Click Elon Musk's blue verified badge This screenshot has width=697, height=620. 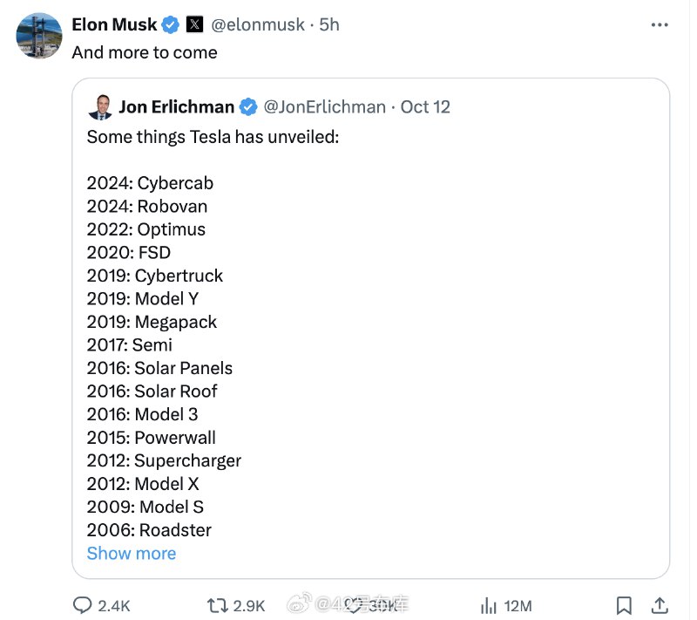coord(170,24)
